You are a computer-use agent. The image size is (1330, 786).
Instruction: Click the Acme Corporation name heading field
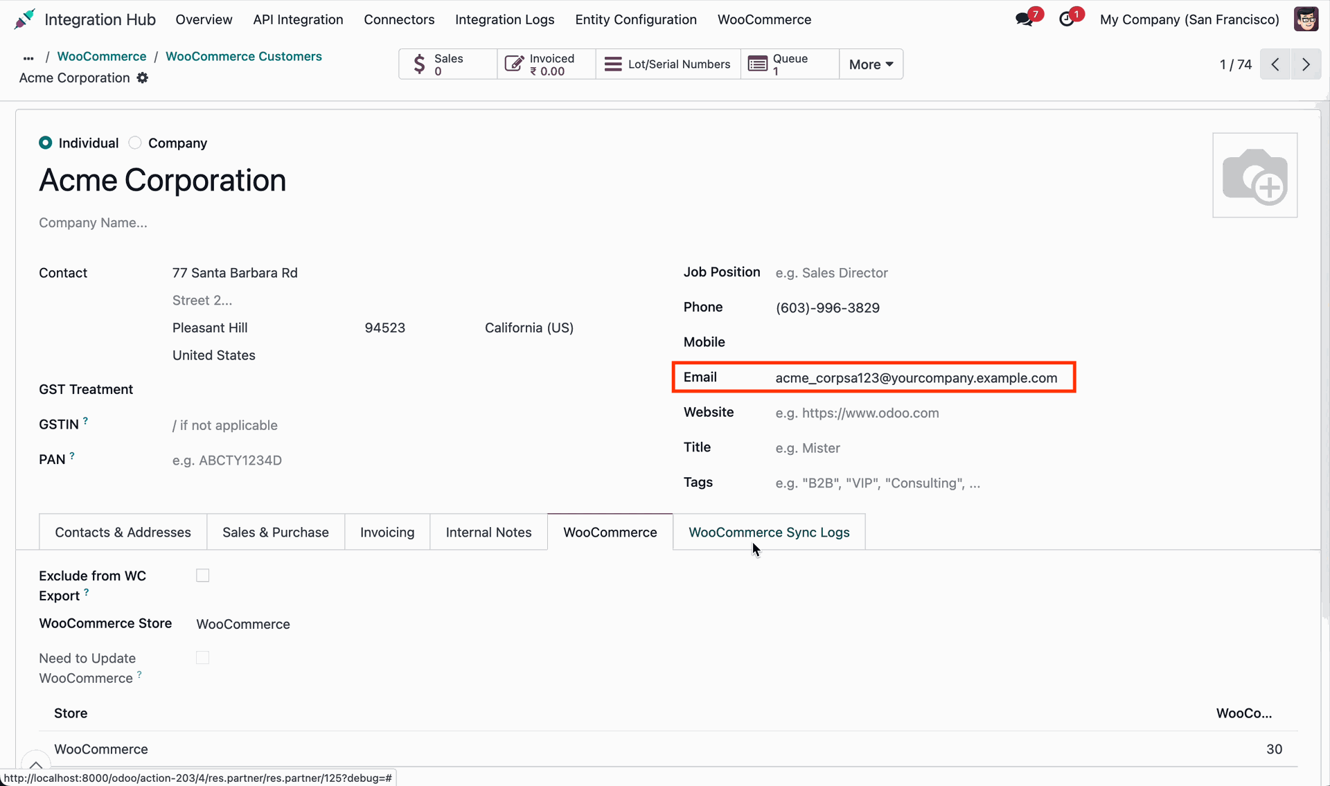click(162, 181)
